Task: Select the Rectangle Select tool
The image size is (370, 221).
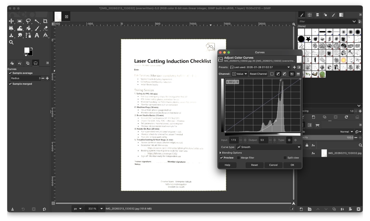Action: click(x=20, y=21)
